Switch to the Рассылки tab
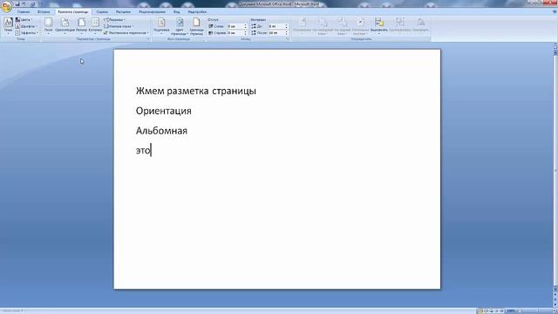This screenshot has height=314, width=558. click(124, 11)
